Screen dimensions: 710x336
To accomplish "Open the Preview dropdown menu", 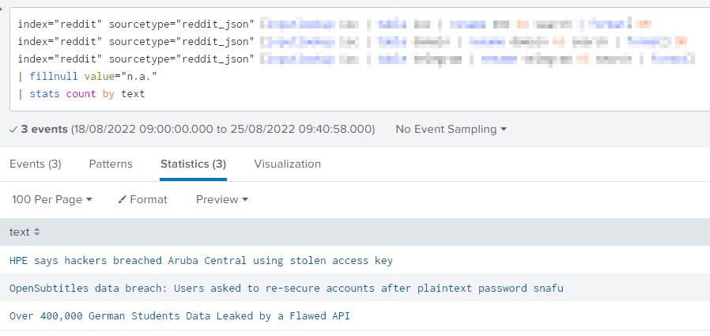I will (222, 200).
